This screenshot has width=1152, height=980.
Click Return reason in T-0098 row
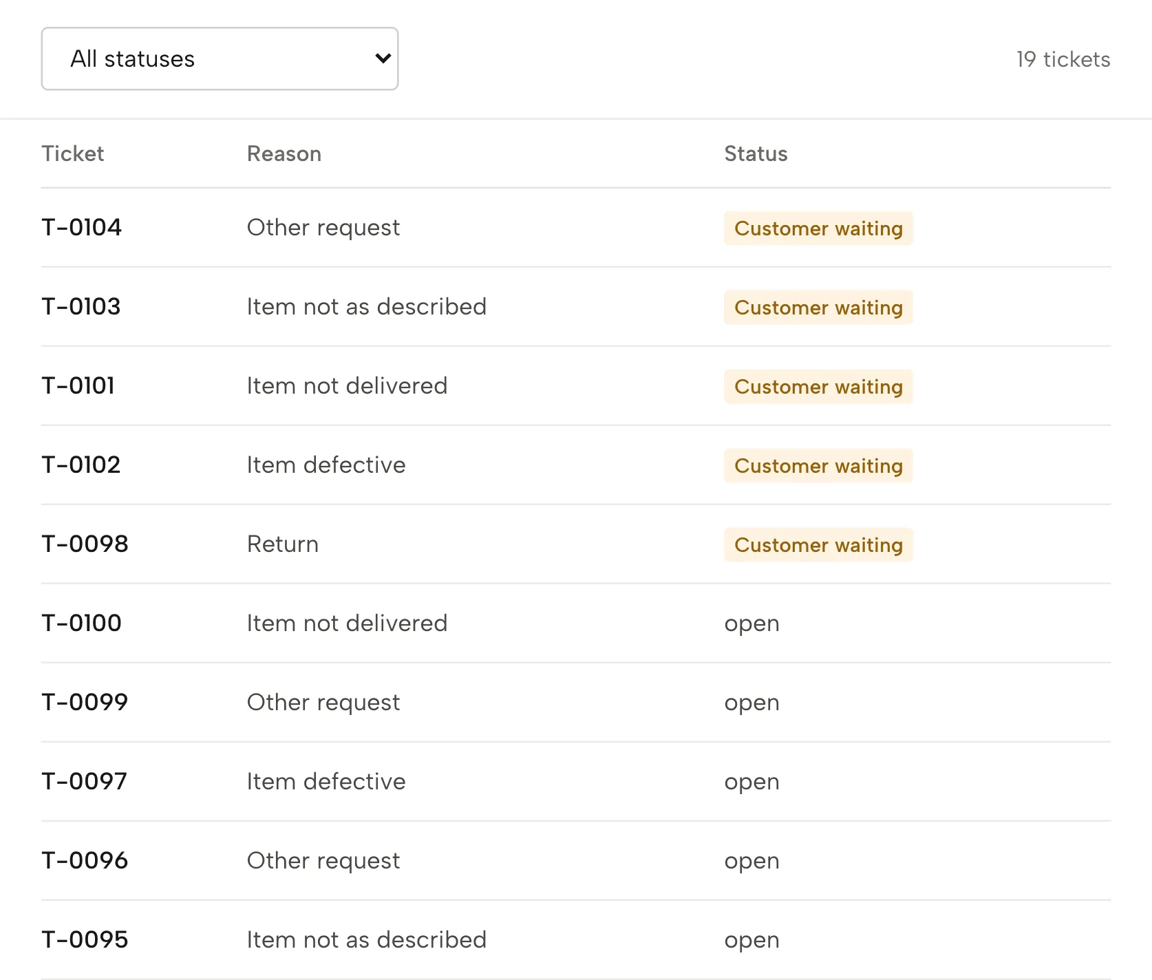[x=283, y=544]
